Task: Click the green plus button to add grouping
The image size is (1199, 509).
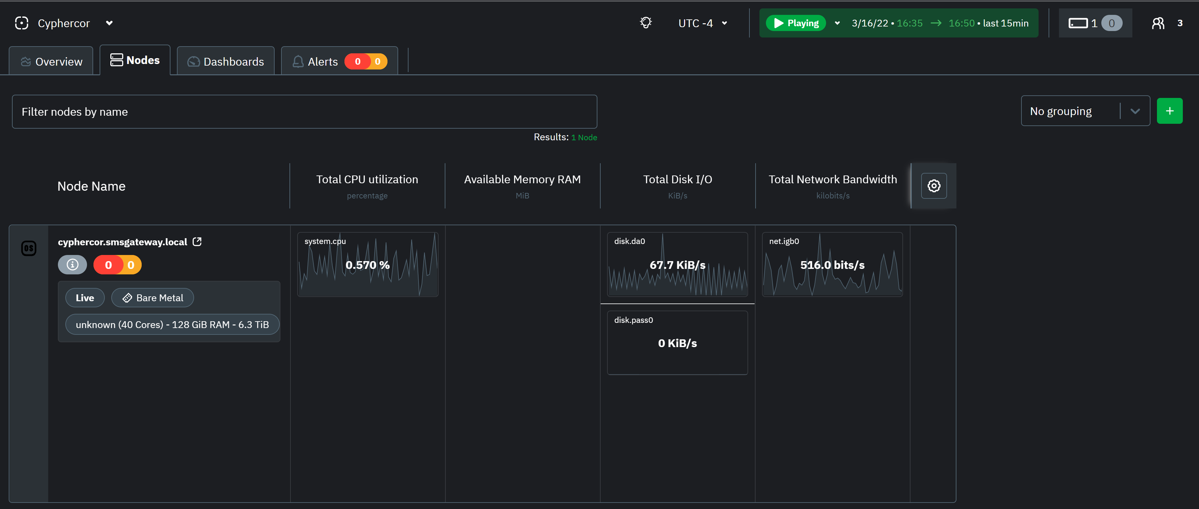Action: [1170, 111]
